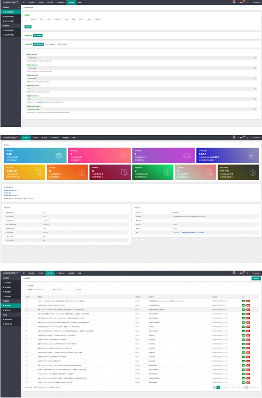Select the highlighted first item in settings sidebar
Image resolution: width=262 pixels, height=398 pixels.
(x=10, y=12)
